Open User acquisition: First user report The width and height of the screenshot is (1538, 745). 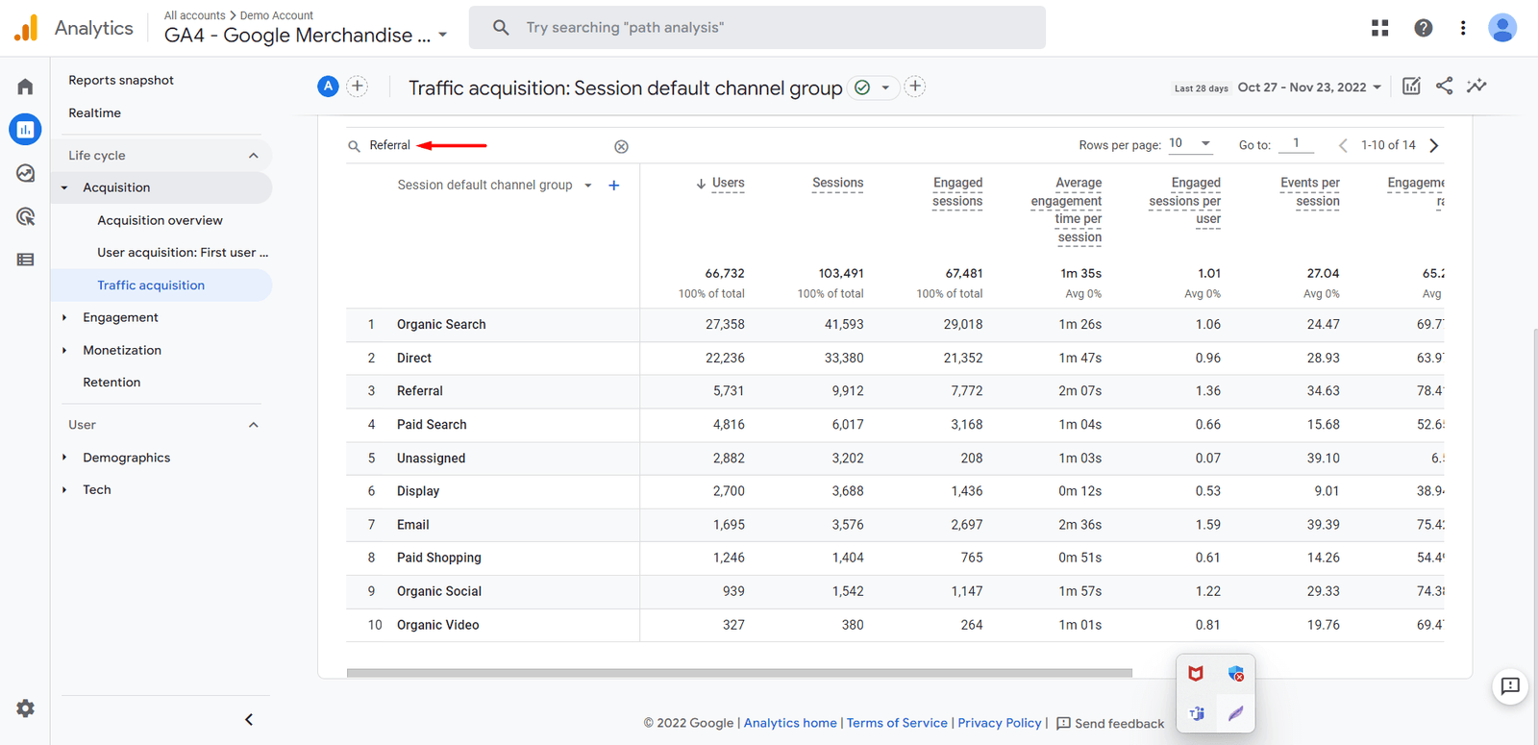(183, 253)
